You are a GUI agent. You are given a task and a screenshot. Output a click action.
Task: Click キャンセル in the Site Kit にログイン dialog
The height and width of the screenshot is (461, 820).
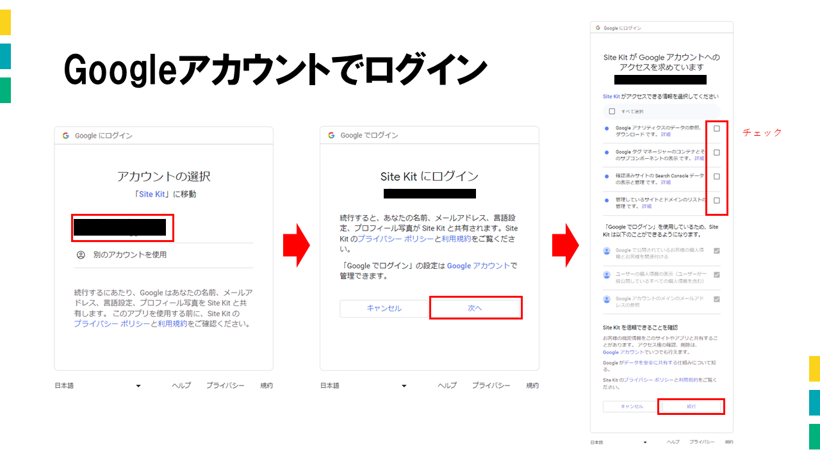click(x=384, y=308)
